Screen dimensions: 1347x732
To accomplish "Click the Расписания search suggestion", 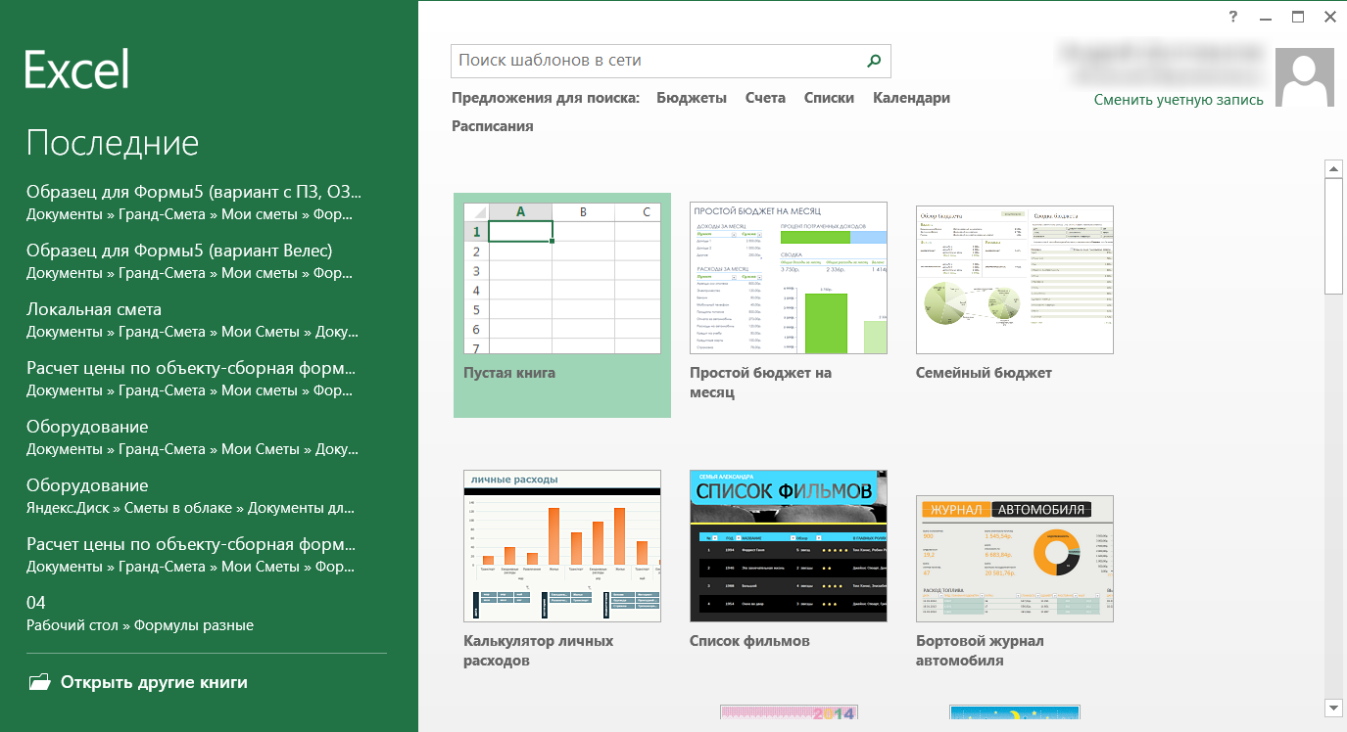I will pos(492,126).
